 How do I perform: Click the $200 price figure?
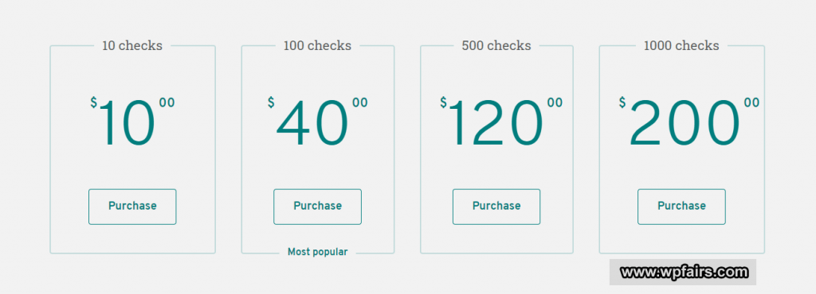point(689,123)
